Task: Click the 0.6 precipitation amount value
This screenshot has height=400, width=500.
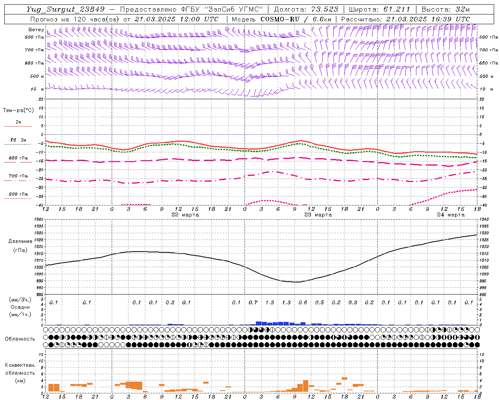Action: (x=303, y=302)
